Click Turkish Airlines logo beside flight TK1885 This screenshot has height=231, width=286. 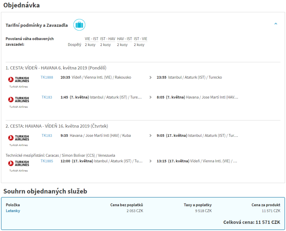pos(18,164)
